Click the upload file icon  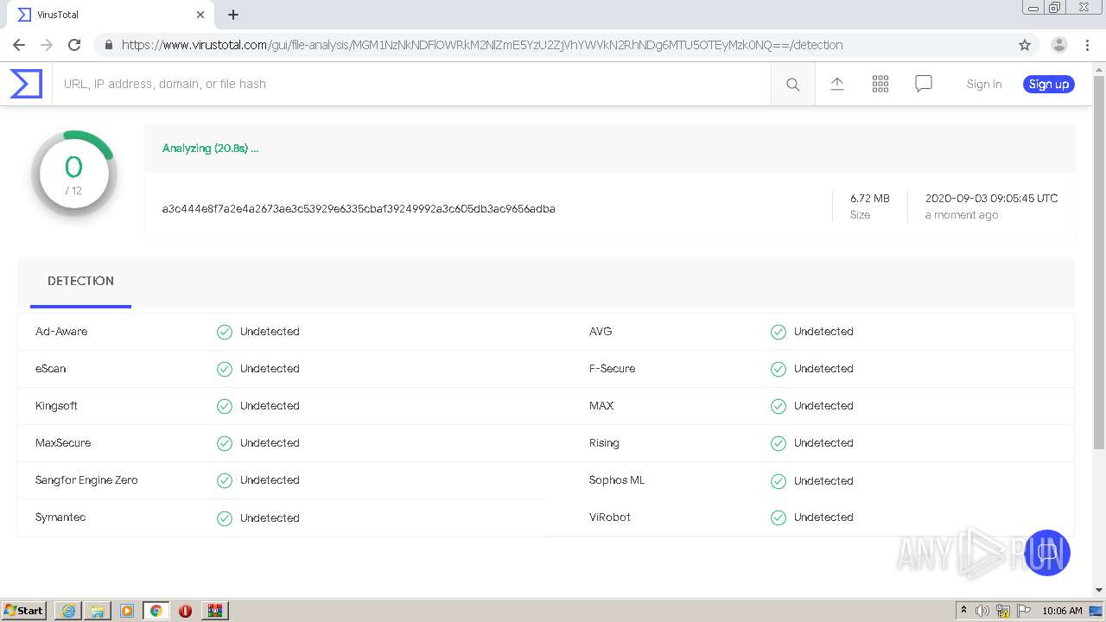click(836, 84)
